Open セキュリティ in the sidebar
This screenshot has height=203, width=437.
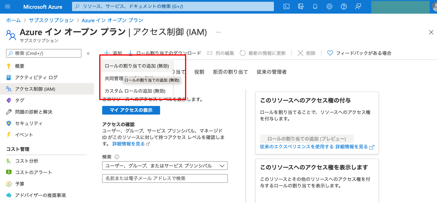29,123
